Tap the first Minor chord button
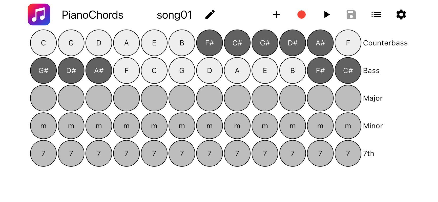 coord(43,126)
